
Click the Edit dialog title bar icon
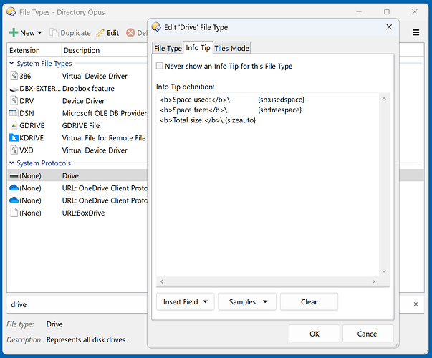pos(156,27)
